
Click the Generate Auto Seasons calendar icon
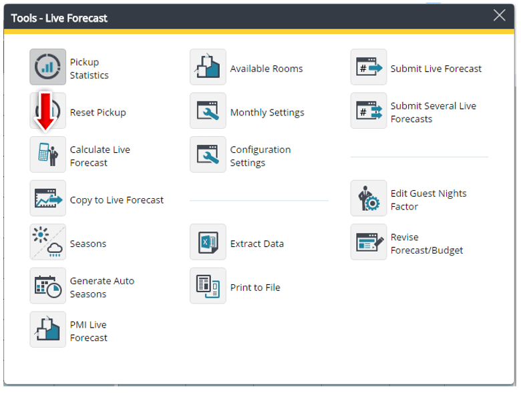48,286
